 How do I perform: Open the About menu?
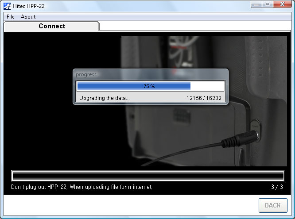[28, 17]
